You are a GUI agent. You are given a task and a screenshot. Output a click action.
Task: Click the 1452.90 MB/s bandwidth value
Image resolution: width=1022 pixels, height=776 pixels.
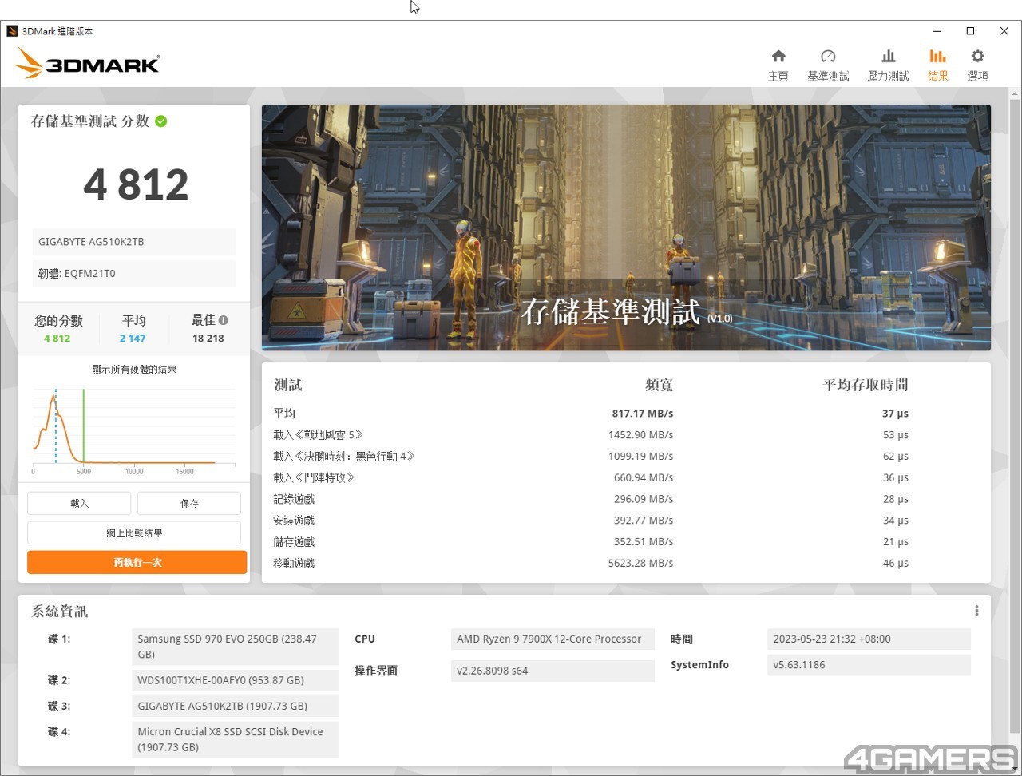[640, 435]
